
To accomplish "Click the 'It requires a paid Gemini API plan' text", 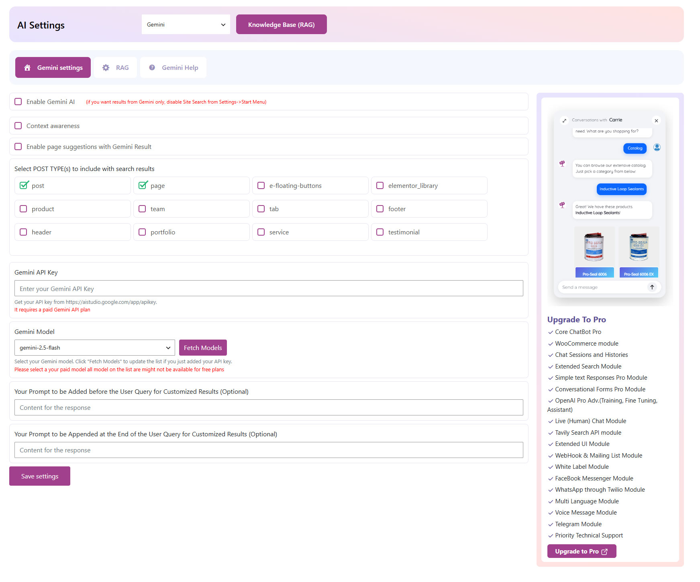I will pyautogui.click(x=52, y=310).
